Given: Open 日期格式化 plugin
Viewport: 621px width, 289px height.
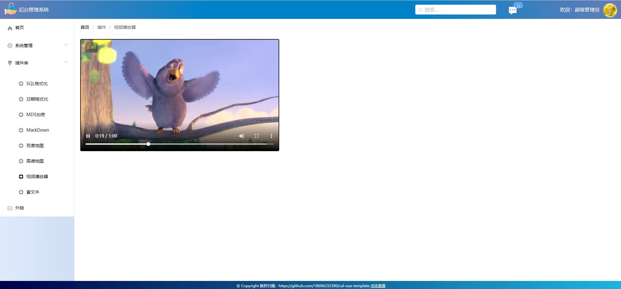Looking at the screenshot, I should tap(37, 99).
